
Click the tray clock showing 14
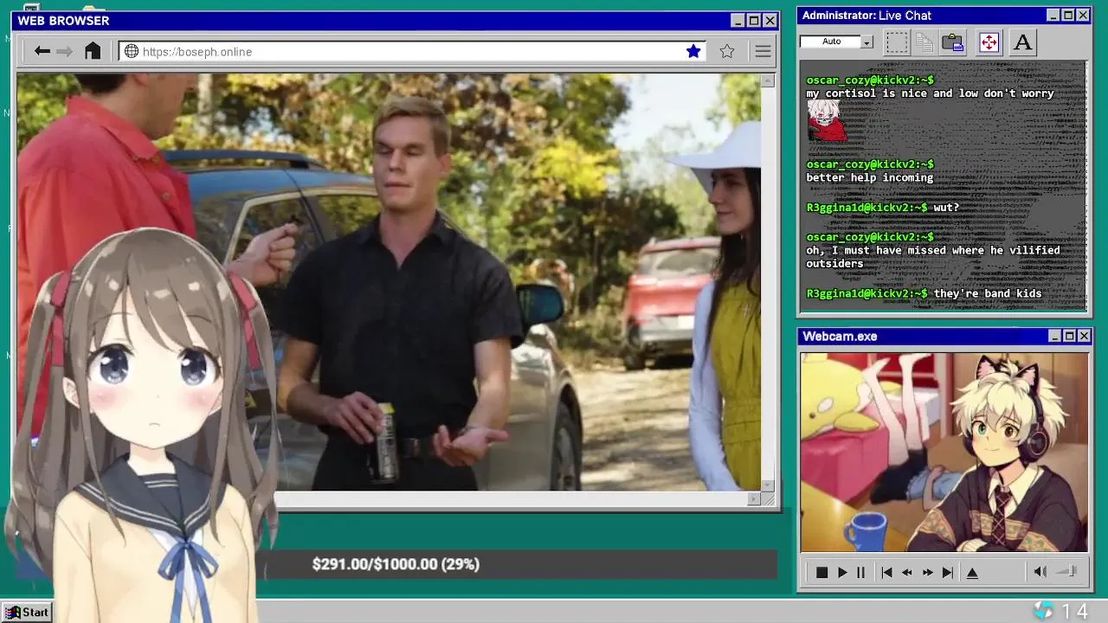[x=1074, y=611]
